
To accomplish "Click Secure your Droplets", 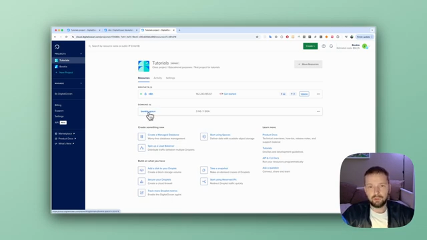I will coord(159,180).
